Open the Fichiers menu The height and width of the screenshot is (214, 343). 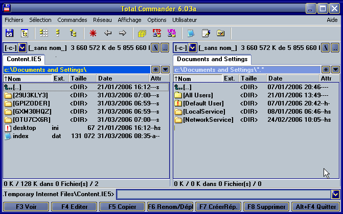point(14,20)
